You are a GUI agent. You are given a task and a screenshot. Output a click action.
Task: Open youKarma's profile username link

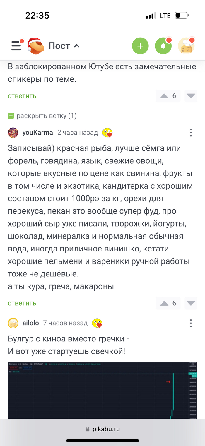pyautogui.click(x=37, y=133)
